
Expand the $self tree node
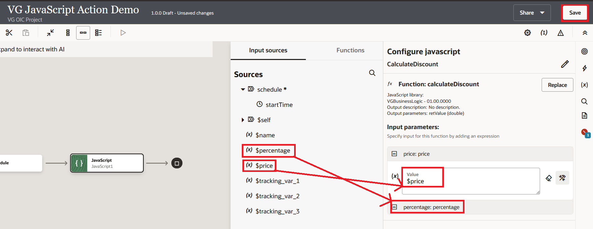click(x=243, y=120)
